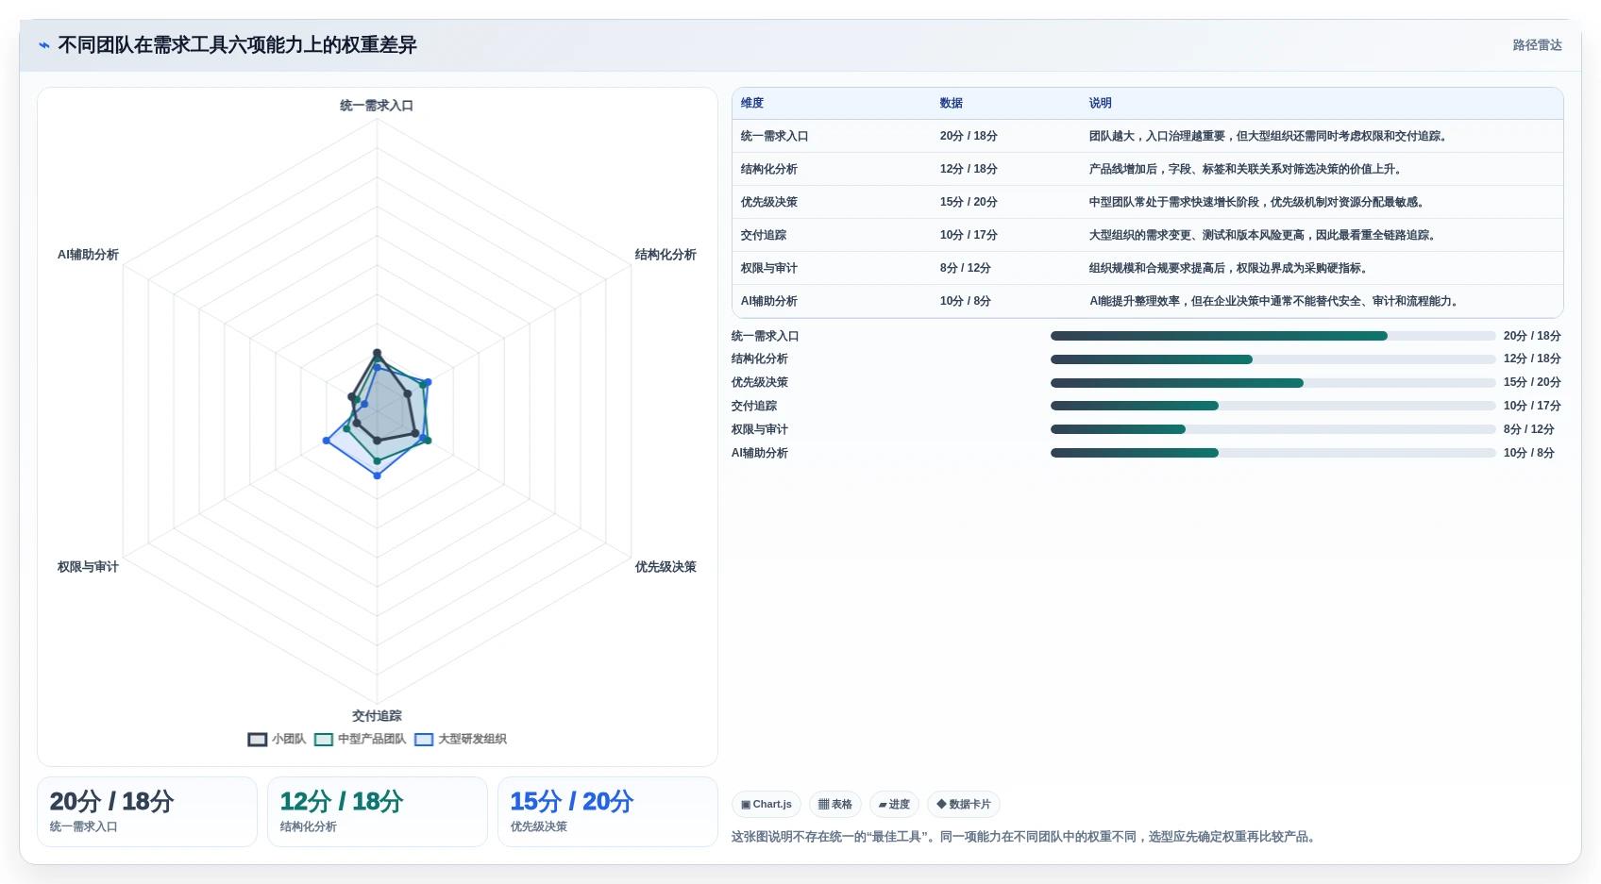Click the footer note starting 这张图说明不存在统一的
The height and width of the screenshot is (884, 1601).
pos(1024,837)
